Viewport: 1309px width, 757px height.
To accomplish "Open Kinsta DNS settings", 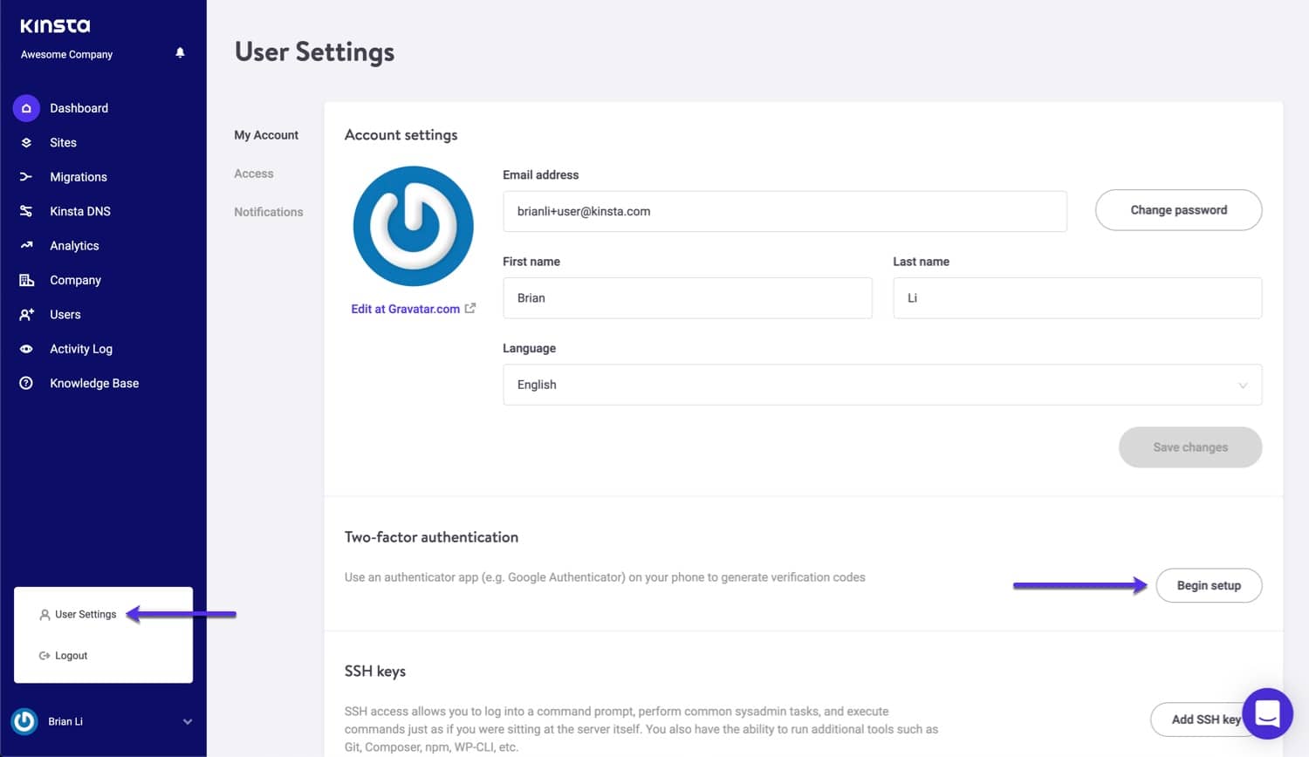I will click(x=80, y=211).
